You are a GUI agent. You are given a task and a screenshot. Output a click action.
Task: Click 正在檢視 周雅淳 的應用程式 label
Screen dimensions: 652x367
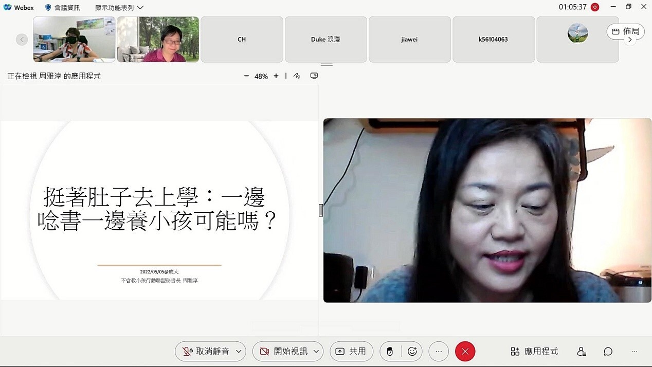(x=54, y=76)
